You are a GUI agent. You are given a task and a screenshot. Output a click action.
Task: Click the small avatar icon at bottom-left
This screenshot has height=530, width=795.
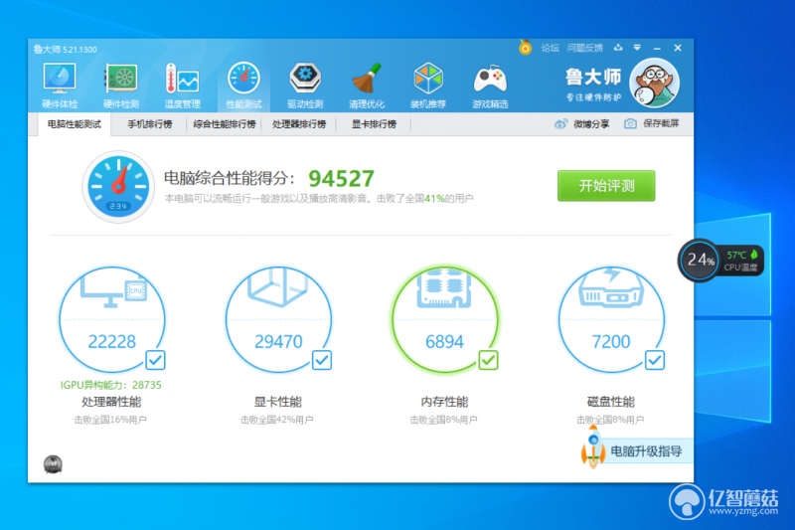(x=53, y=464)
